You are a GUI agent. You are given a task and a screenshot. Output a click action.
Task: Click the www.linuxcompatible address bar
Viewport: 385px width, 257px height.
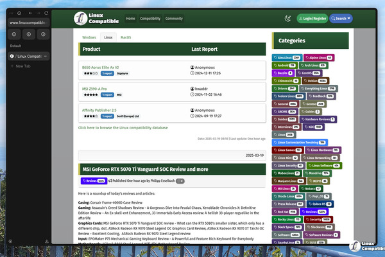pyautogui.click(x=29, y=22)
